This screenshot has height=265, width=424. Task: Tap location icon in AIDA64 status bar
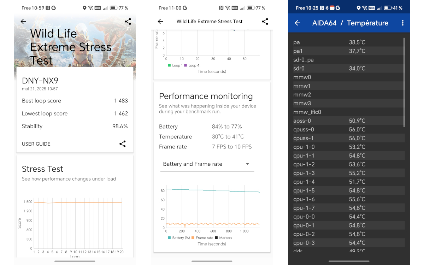(x=359, y=8)
